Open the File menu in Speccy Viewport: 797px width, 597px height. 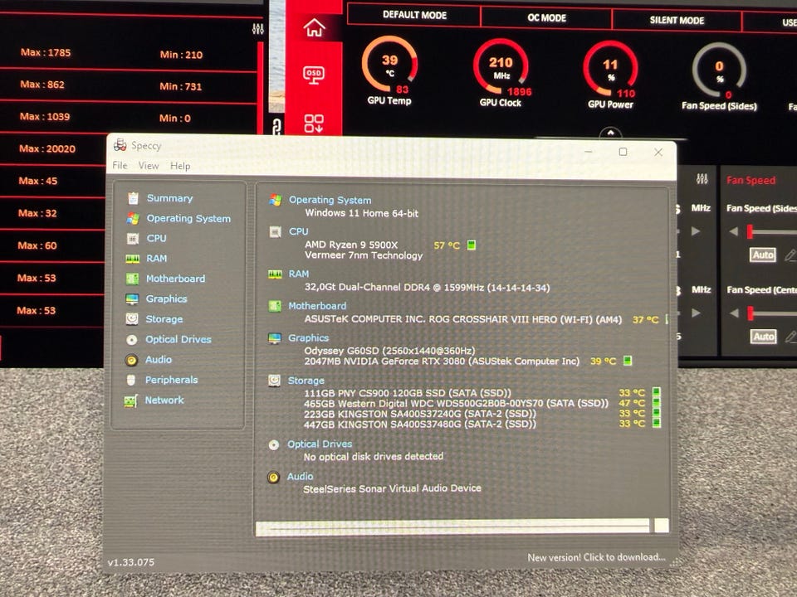click(x=120, y=166)
